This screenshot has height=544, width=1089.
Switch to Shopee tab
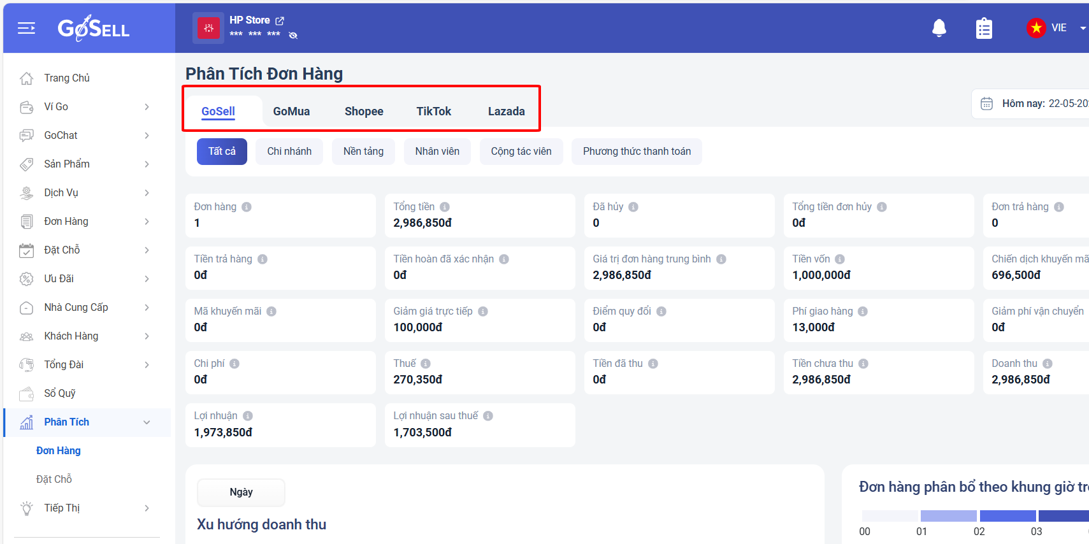[x=364, y=111]
